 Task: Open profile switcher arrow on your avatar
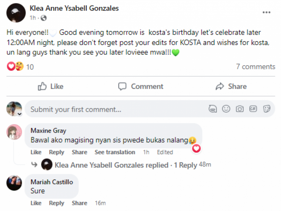click(19, 114)
